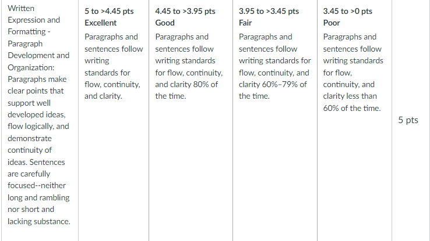The height and width of the screenshot is (241, 430).
Task: Click the '3.95 to >3.45 pts' range
Action: [269, 11]
